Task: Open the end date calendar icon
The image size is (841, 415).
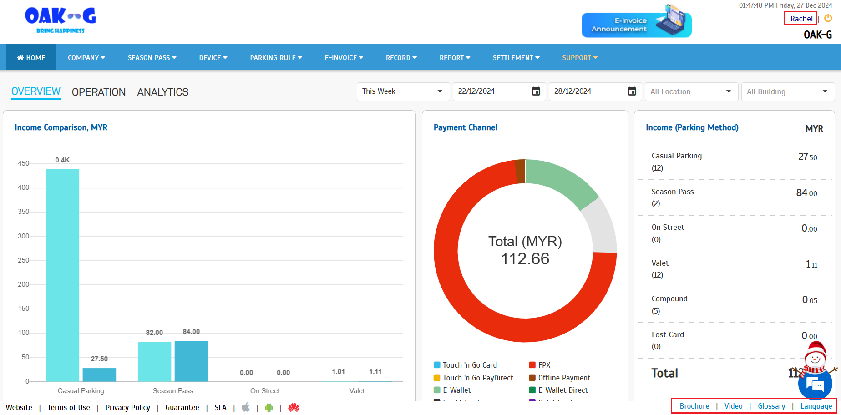Action: 632,91
